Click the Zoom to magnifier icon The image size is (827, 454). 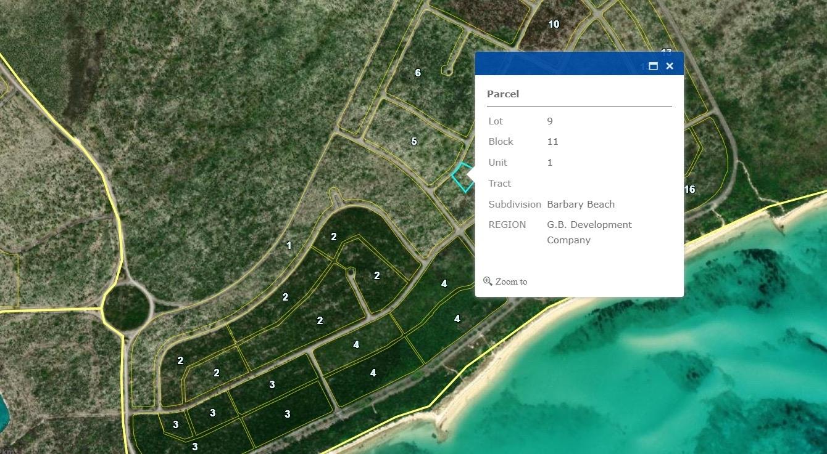tap(488, 281)
